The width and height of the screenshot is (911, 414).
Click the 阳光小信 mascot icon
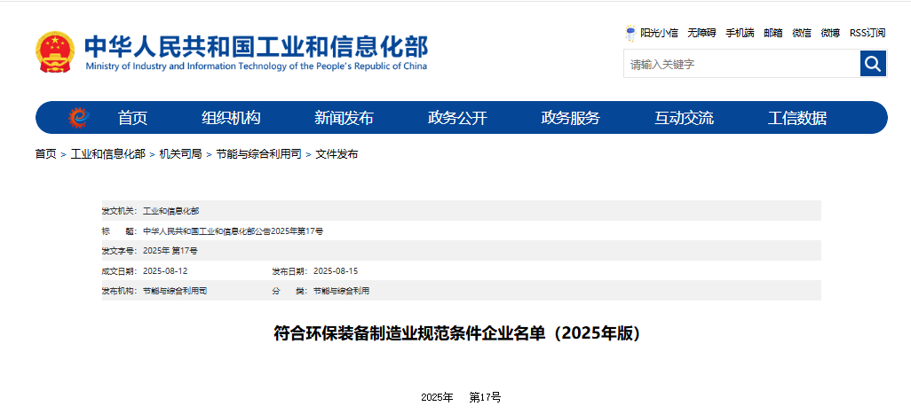click(x=630, y=33)
